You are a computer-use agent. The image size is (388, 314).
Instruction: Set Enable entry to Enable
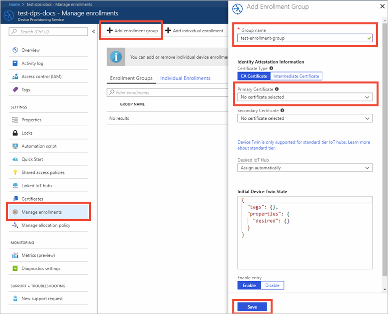(249, 285)
